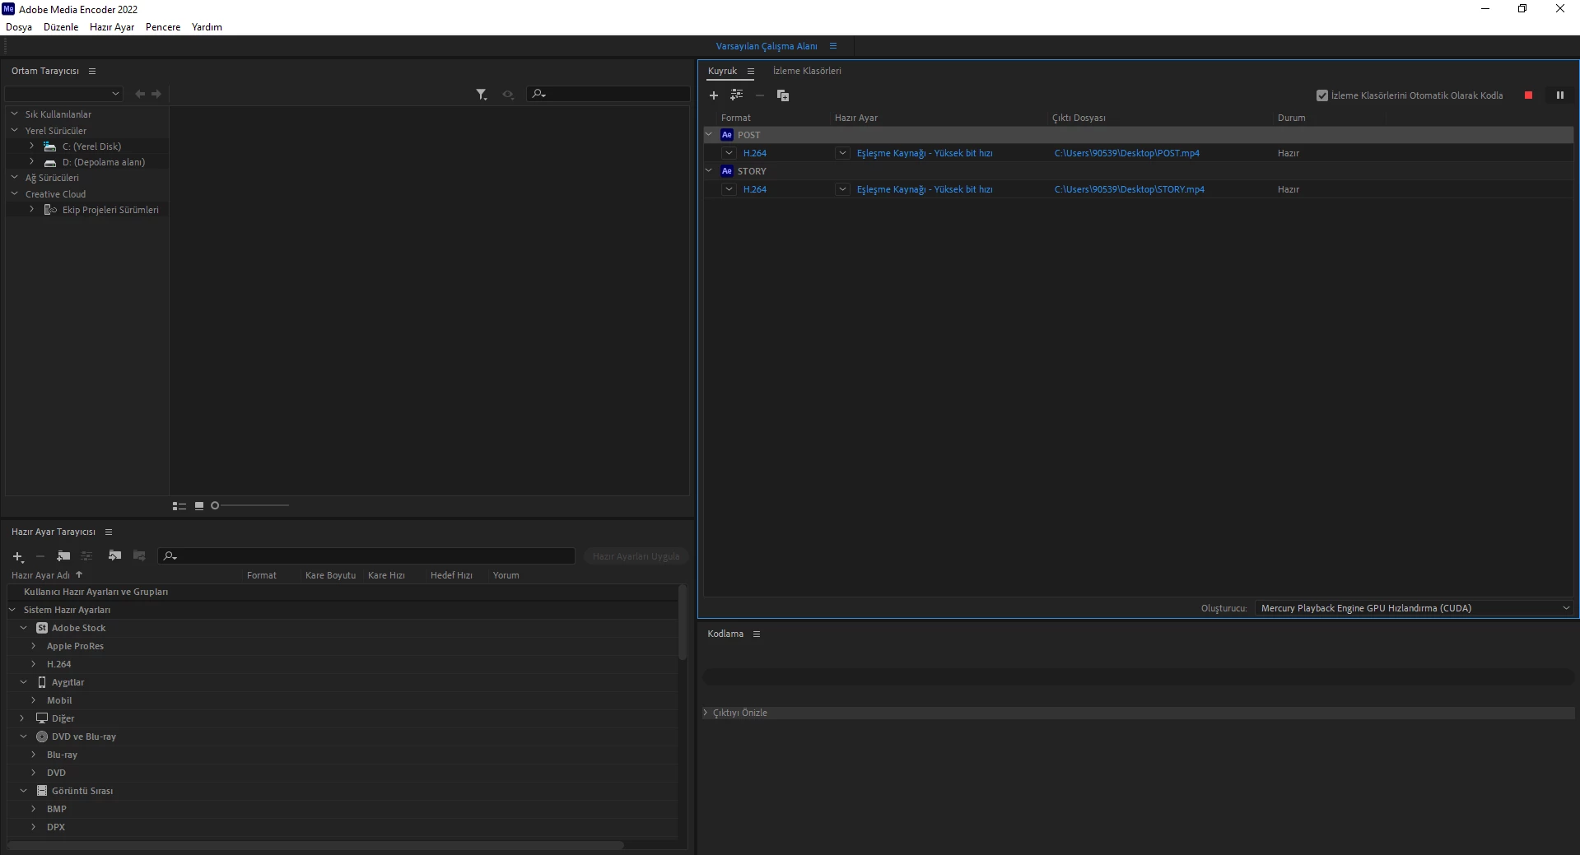Click the preset browser vertical scrollbar
The image size is (1580, 855).
point(683,622)
